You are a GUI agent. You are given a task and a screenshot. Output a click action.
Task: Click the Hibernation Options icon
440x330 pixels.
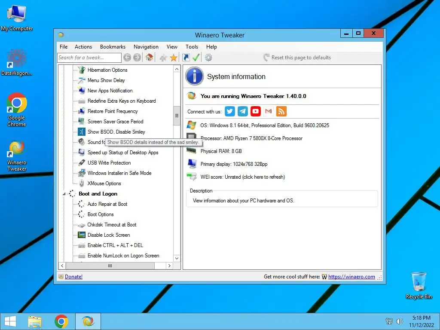(x=82, y=70)
